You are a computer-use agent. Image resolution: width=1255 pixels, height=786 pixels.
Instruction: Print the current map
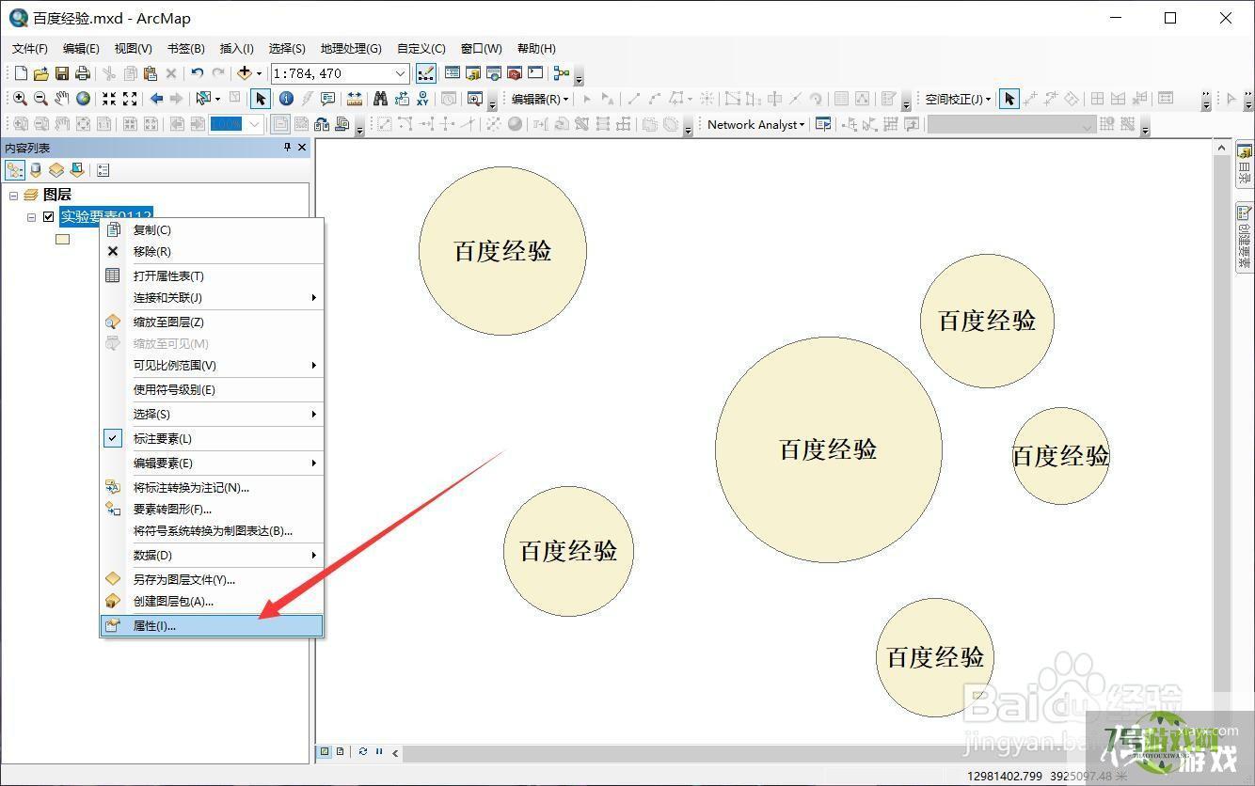click(x=83, y=73)
